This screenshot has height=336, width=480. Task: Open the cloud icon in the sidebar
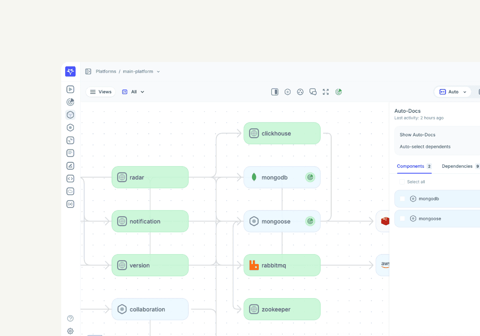coord(70,191)
